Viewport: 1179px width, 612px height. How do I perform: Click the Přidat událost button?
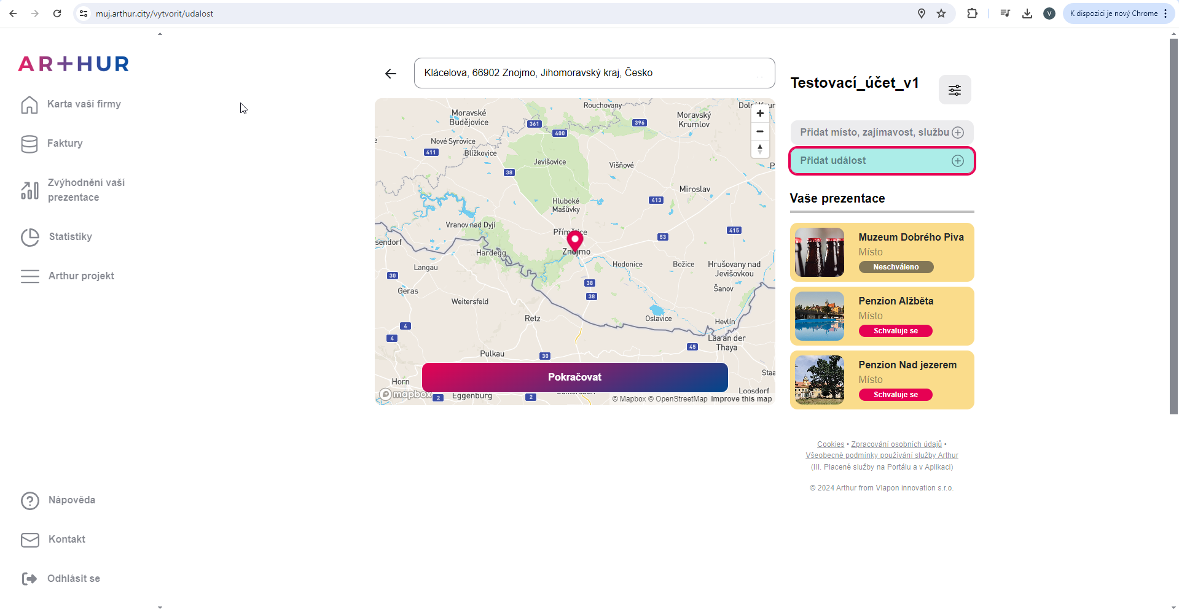click(881, 161)
